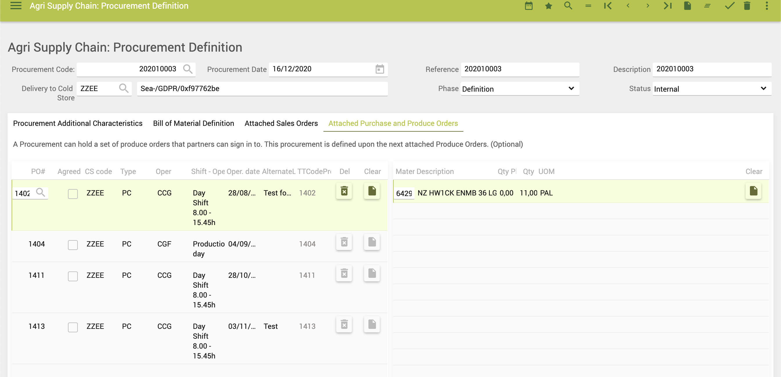Image resolution: width=781 pixels, height=377 pixels.
Task: Clear the PO 1411 row
Action: click(x=372, y=273)
